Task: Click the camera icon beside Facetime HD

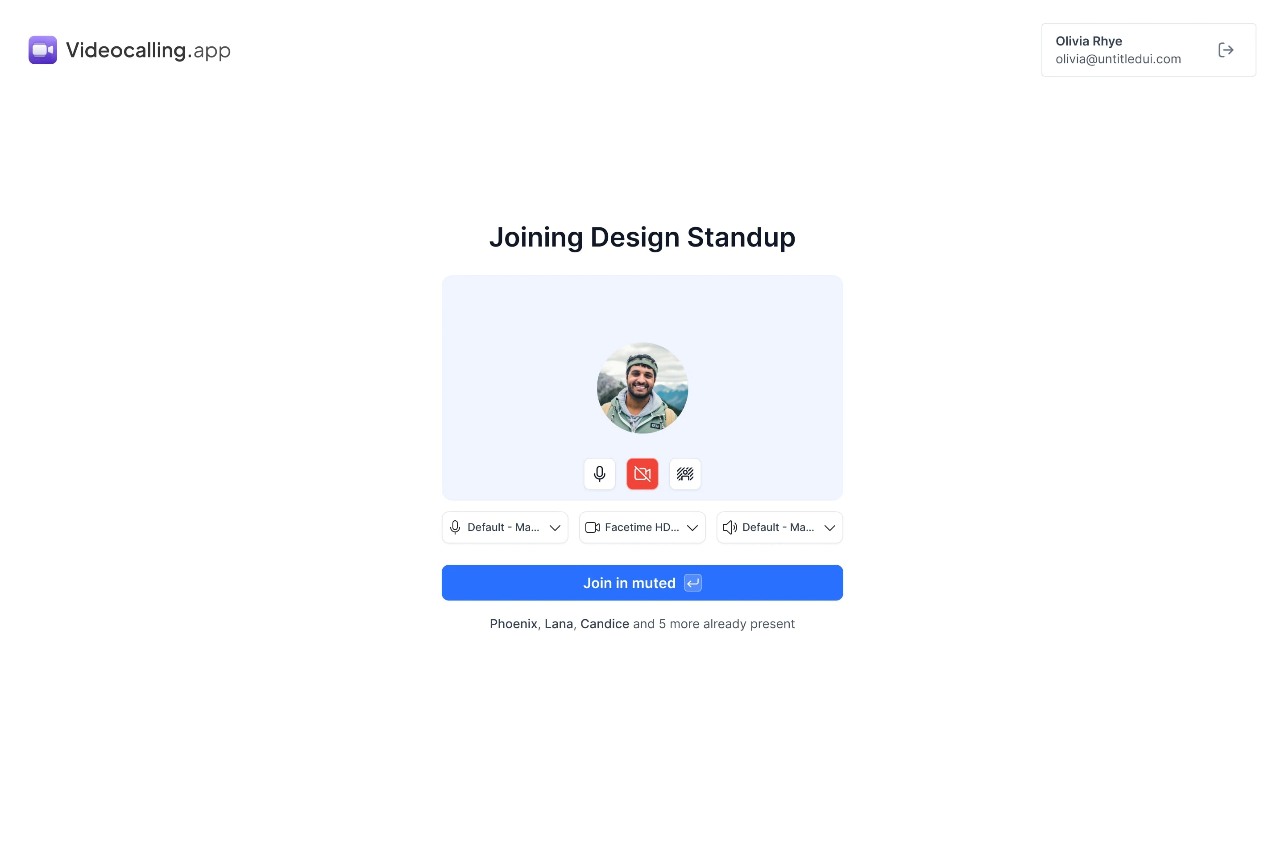Action: pos(592,527)
